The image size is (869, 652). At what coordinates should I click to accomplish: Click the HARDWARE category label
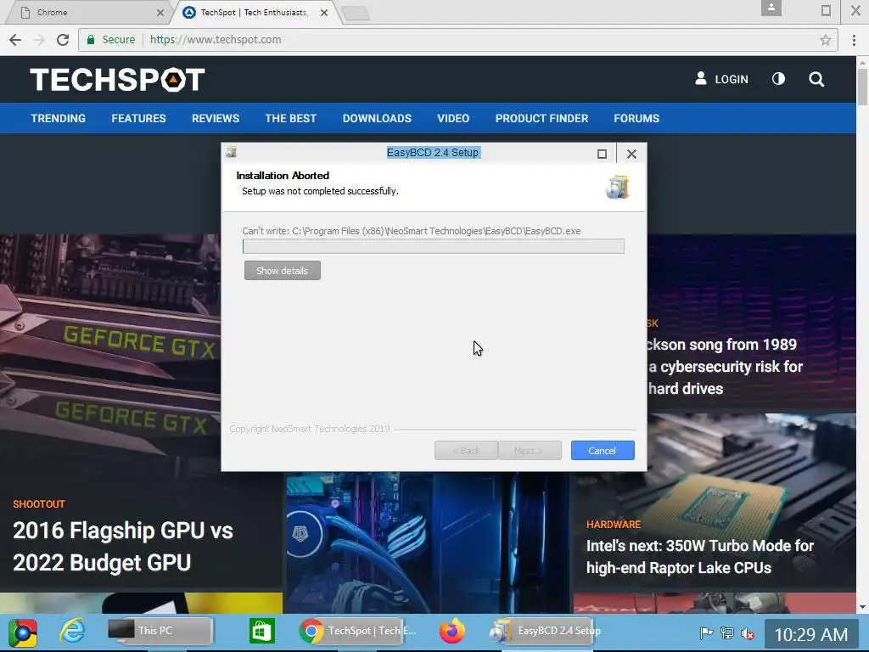[x=614, y=525]
